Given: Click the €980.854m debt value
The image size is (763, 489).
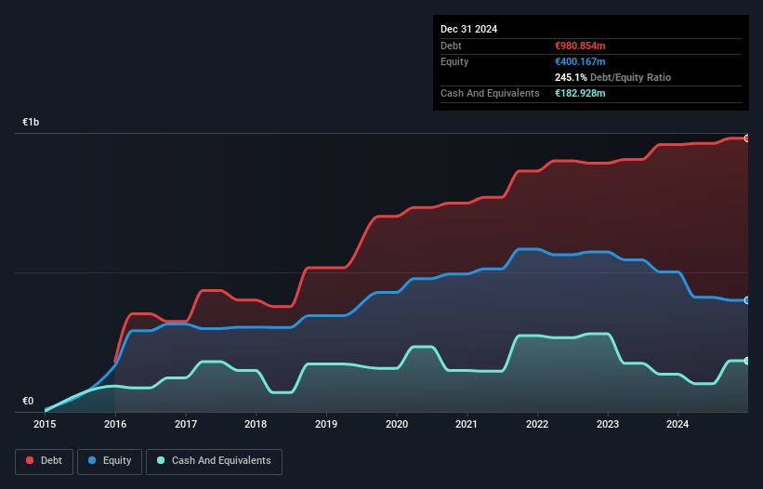Looking at the screenshot, I should click(x=580, y=46).
